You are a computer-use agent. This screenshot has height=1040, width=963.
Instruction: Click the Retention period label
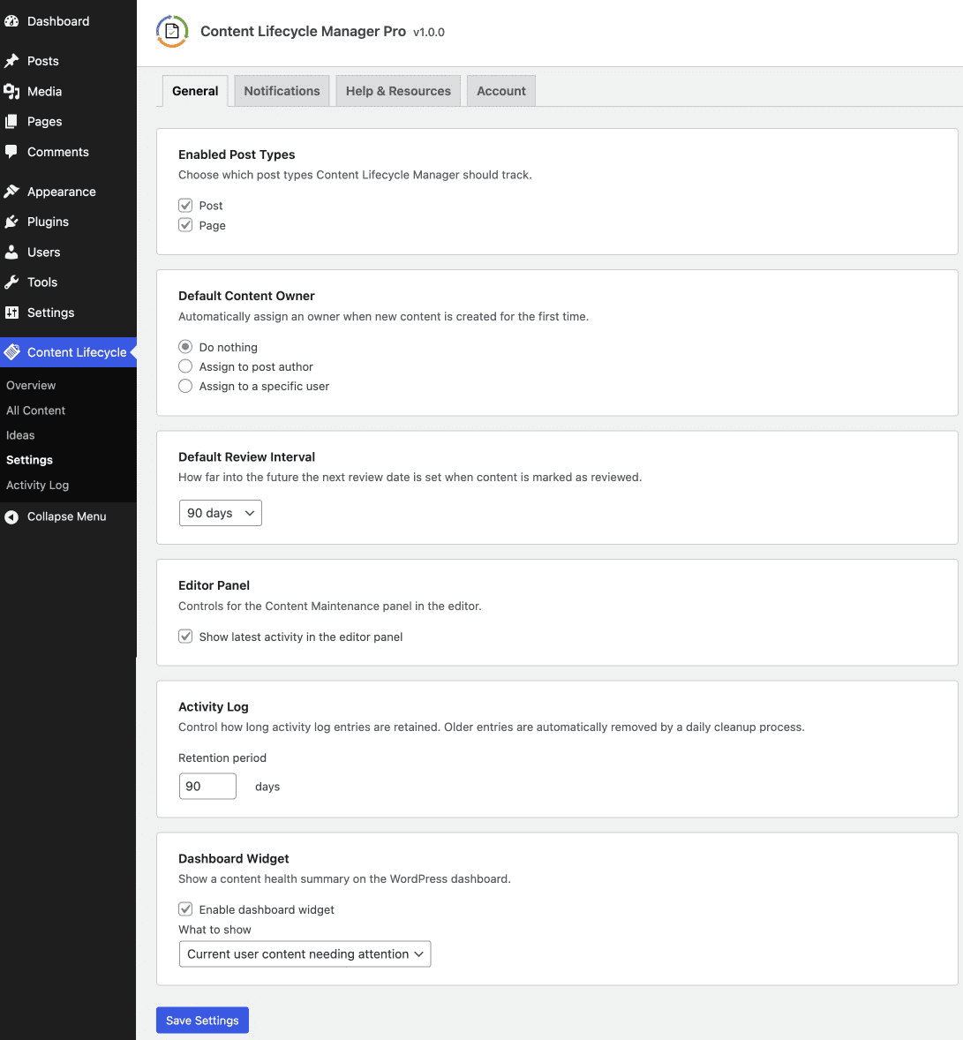(x=222, y=757)
